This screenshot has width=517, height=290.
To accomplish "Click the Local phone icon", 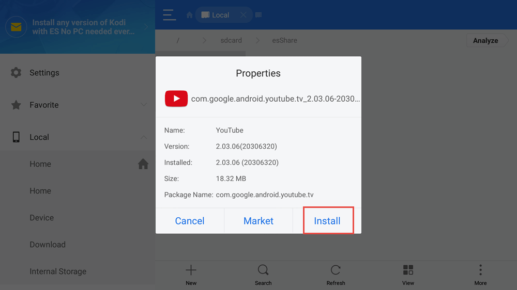I will pos(16,137).
